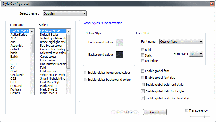The height and width of the screenshot is (122, 216).
Task: Choose Caret colour in Style list
Action: 48,57
